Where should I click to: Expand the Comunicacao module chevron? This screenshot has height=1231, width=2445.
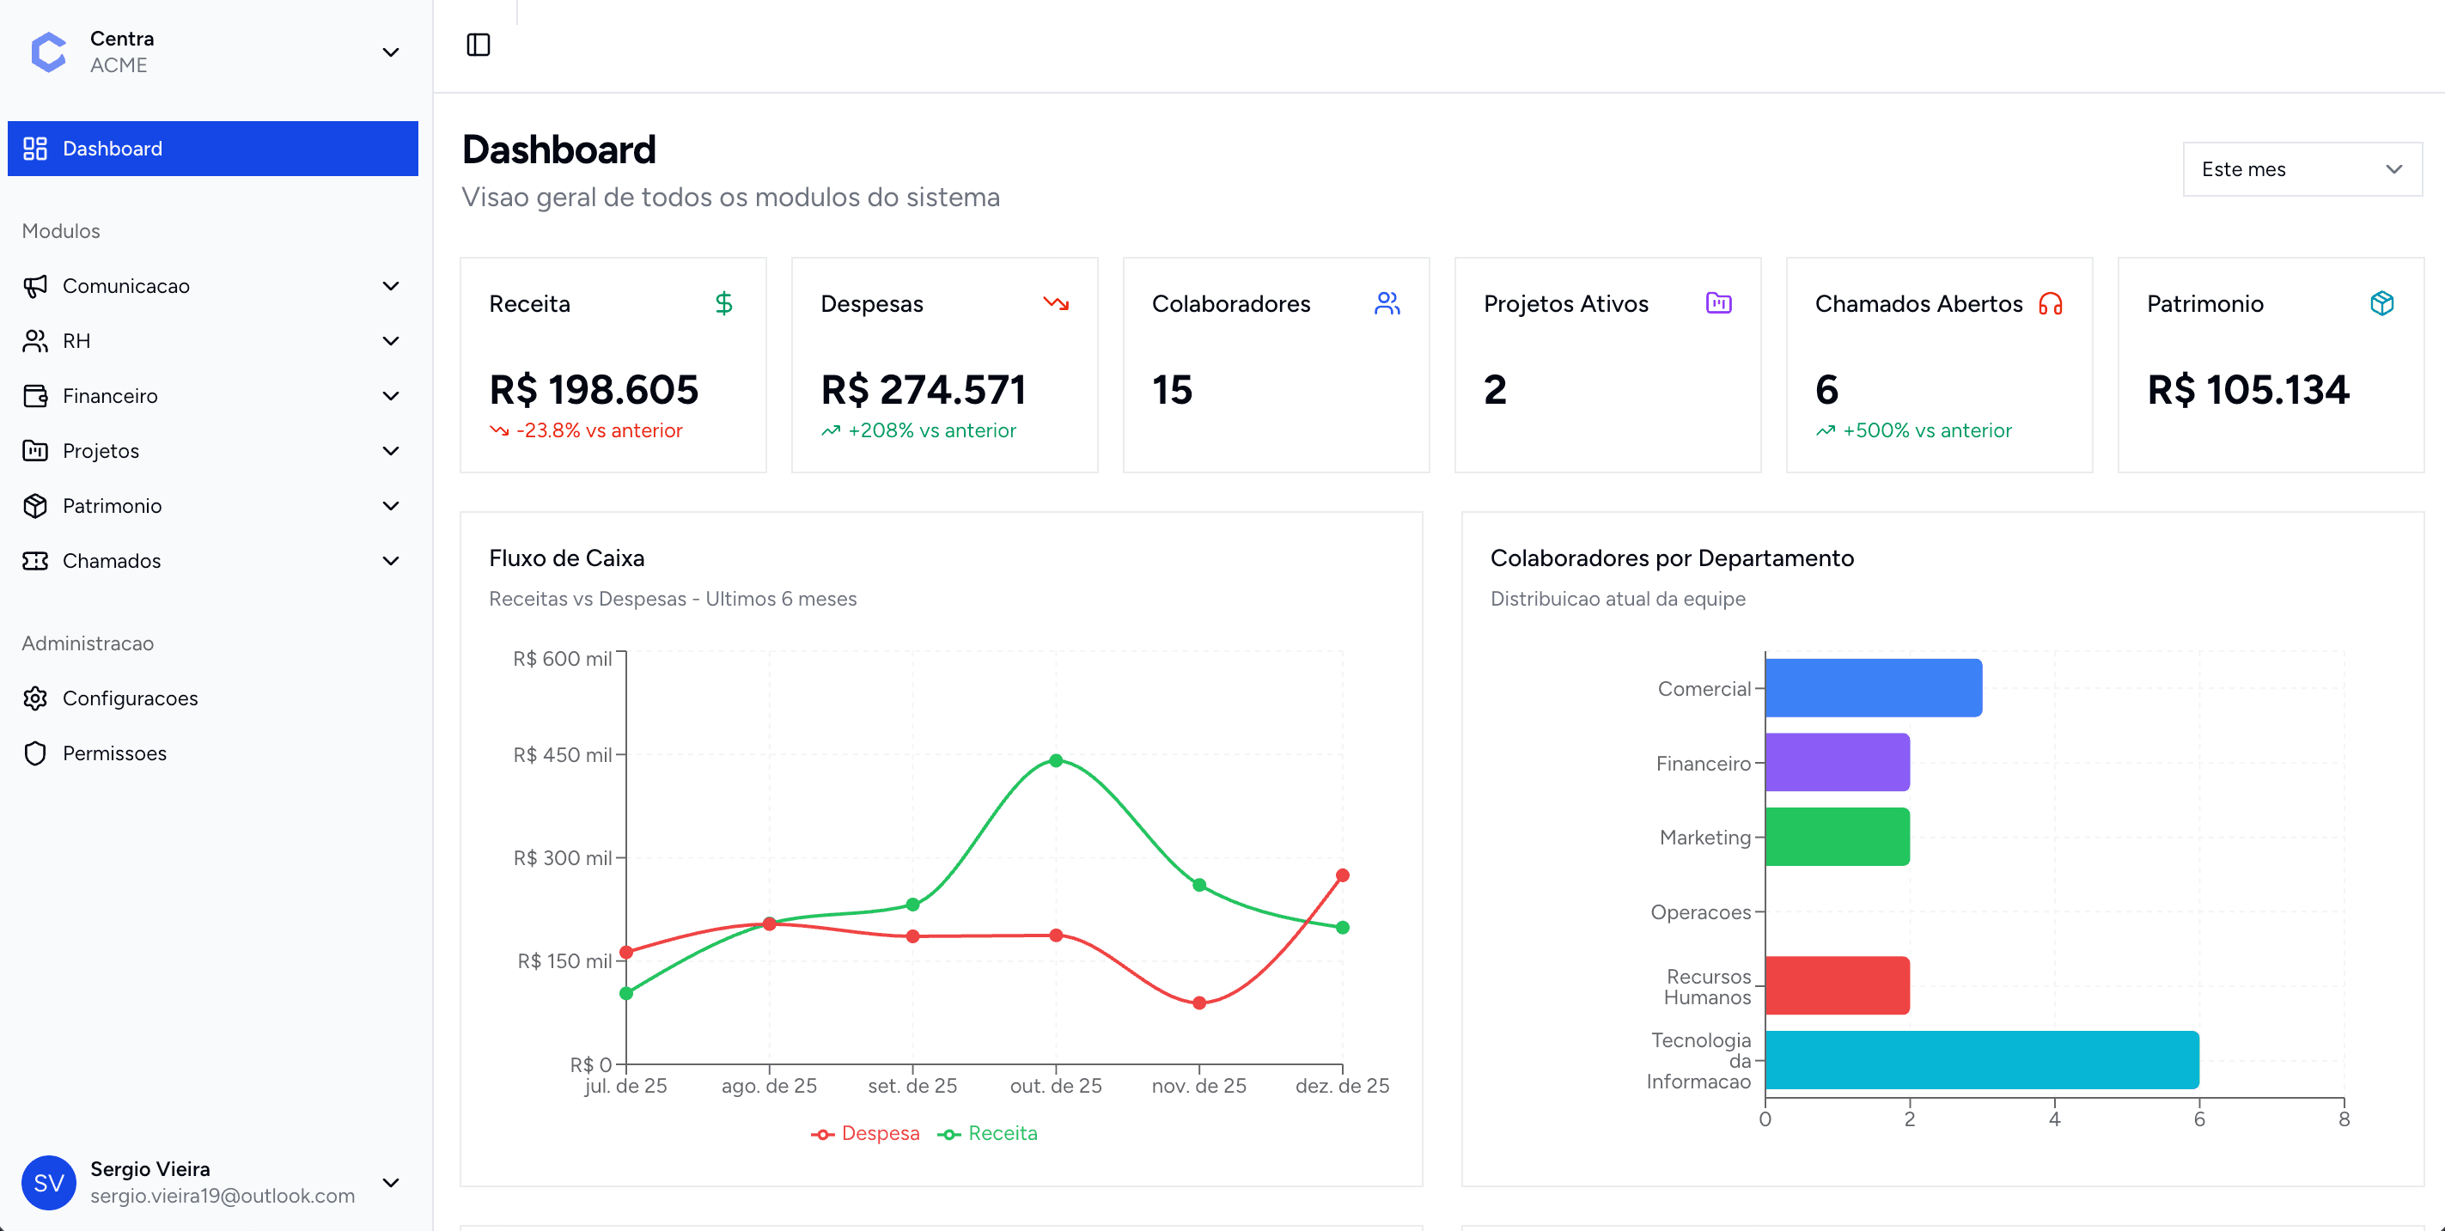click(x=390, y=286)
